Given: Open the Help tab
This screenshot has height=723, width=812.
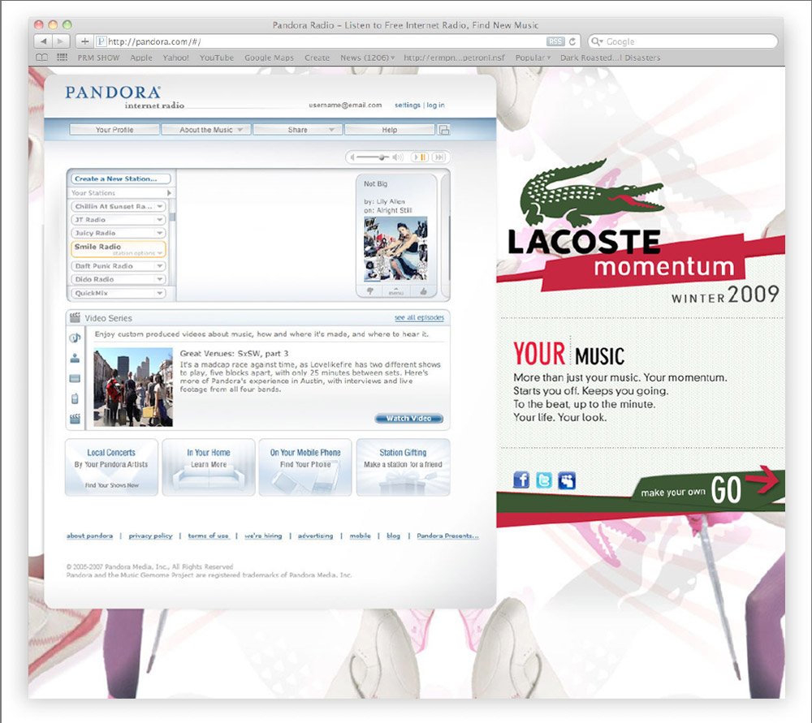Looking at the screenshot, I should pyautogui.click(x=390, y=130).
